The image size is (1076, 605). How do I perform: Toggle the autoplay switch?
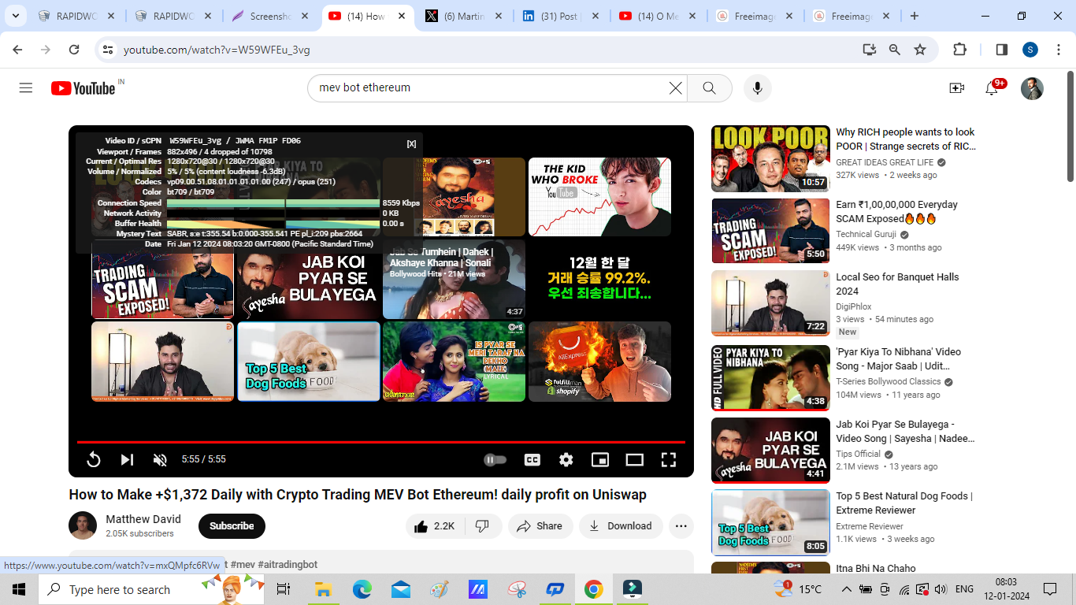pyautogui.click(x=495, y=459)
